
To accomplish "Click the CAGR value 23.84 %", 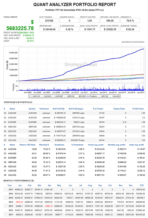I will tap(30, 41).
